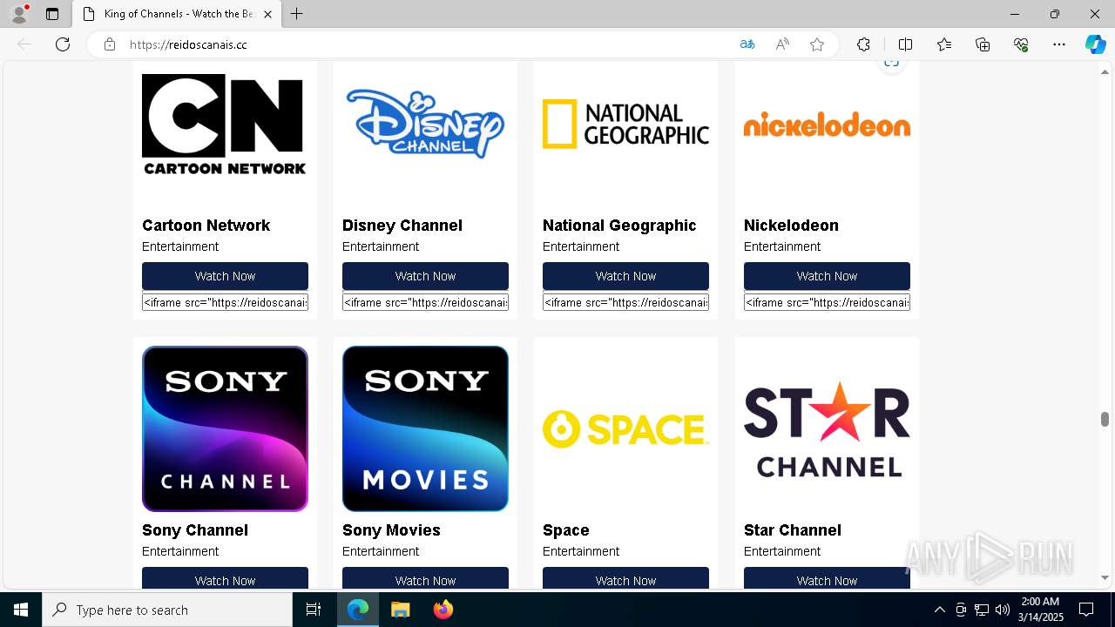Open File Explorer from the taskbar
Viewport: 1115px width, 627px height.
[x=400, y=610]
